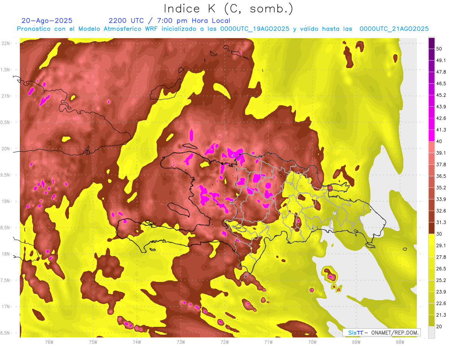Screen dimensions: 449x347
Task: Pick the bright yellow swatch between 29.1 and 30
Action: click(431, 240)
